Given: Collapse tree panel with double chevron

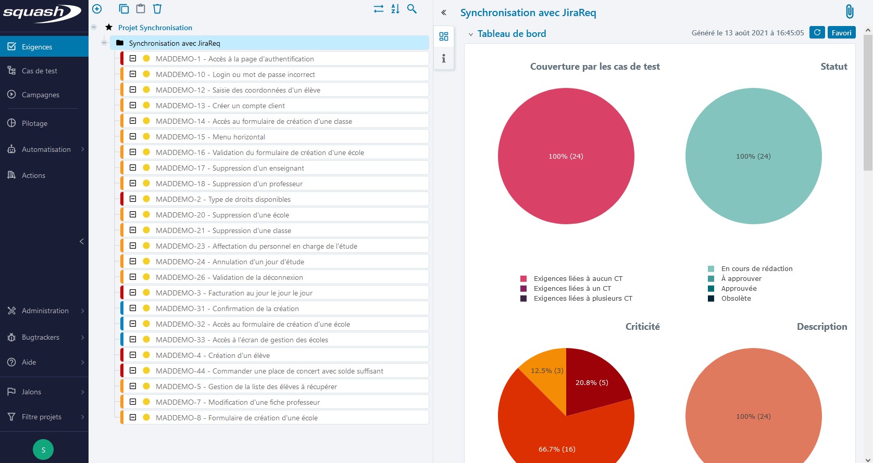Looking at the screenshot, I should click(444, 12).
